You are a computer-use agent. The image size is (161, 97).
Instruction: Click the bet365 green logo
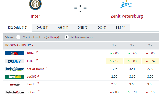click(15, 77)
